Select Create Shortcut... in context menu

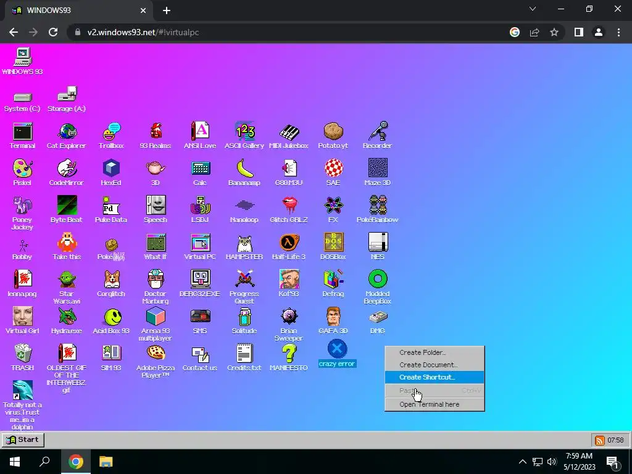pyautogui.click(x=434, y=377)
